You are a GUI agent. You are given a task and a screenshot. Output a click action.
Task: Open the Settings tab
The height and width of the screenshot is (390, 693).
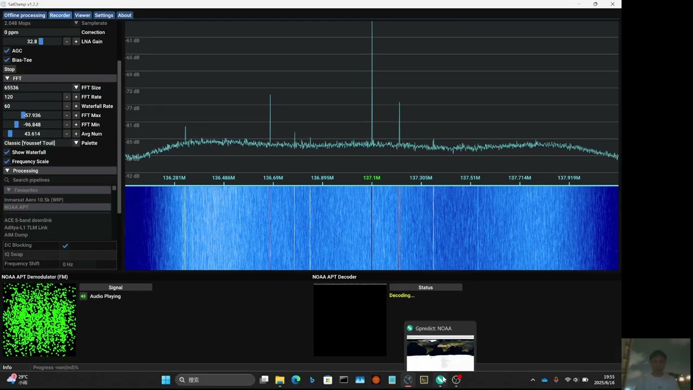pos(104,15)
